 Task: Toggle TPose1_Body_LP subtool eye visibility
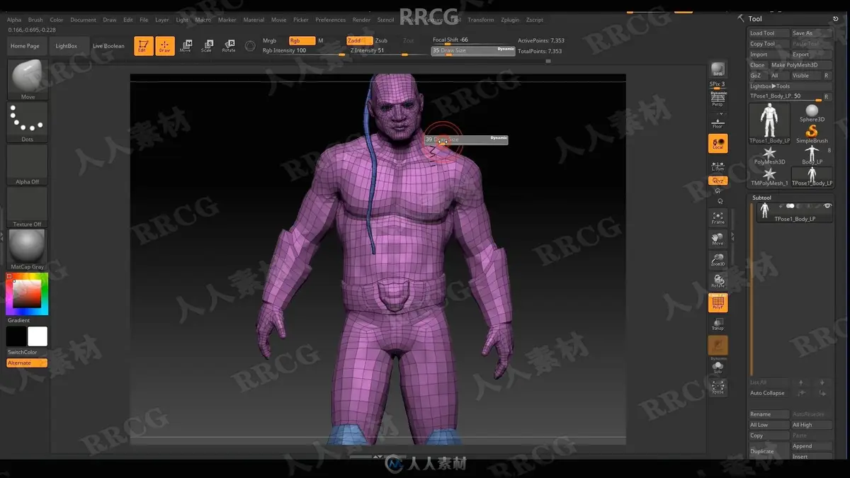(x=827, y=206)
